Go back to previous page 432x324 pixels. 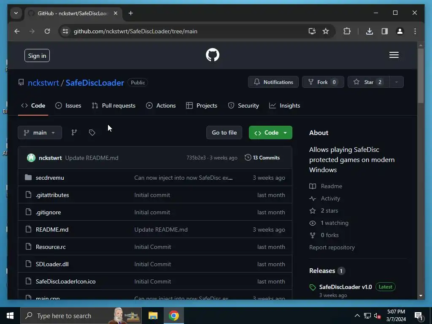tap(17, 31)
